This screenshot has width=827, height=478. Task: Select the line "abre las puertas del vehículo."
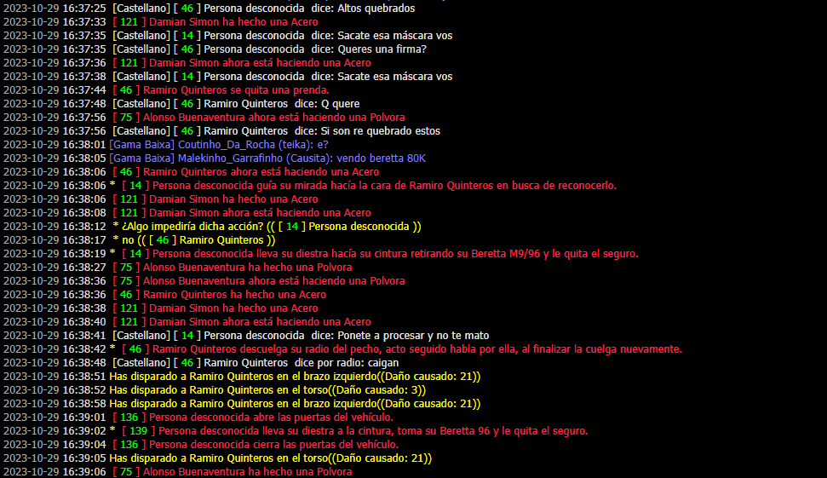pyautogui.click(x=198, y=418)
